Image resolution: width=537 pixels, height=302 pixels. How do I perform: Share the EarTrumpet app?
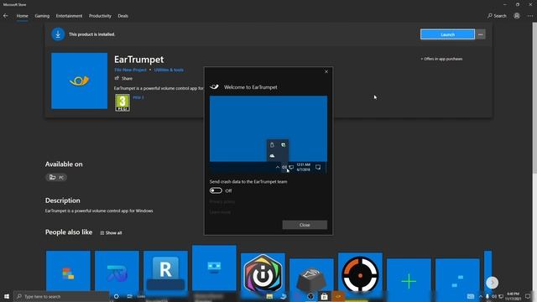123,78
